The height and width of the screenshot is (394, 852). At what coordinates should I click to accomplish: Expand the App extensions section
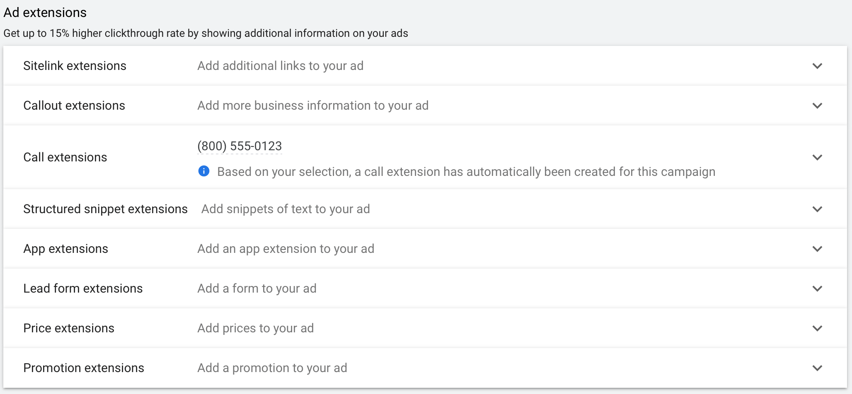(x=818, y=249)
